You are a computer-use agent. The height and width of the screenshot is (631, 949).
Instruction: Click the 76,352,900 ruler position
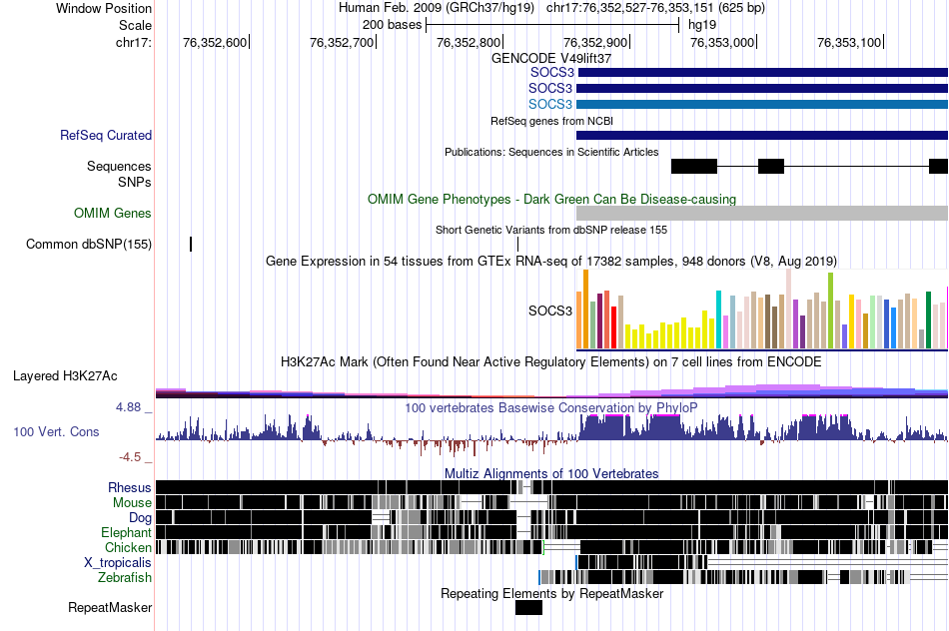tap(595, 42)
